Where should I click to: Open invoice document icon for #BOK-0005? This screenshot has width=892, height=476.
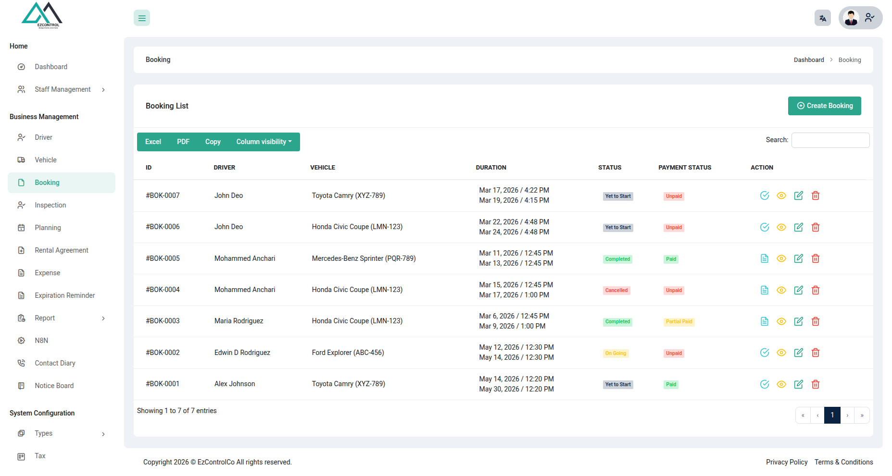(765, 258)
